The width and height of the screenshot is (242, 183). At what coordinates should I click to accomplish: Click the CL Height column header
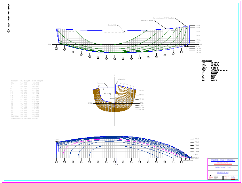[x=25, y=81]
